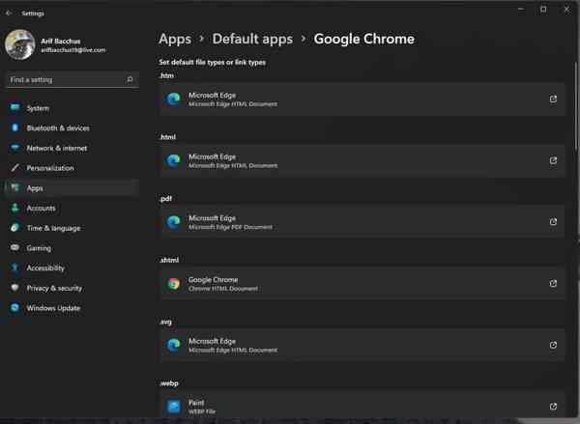Open System settings in sidebar
580x424 pixels.
[x=72, y=108]
